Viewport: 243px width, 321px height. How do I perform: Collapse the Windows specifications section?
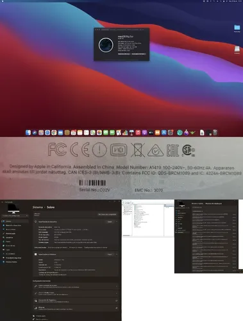(x=117, y=254)
